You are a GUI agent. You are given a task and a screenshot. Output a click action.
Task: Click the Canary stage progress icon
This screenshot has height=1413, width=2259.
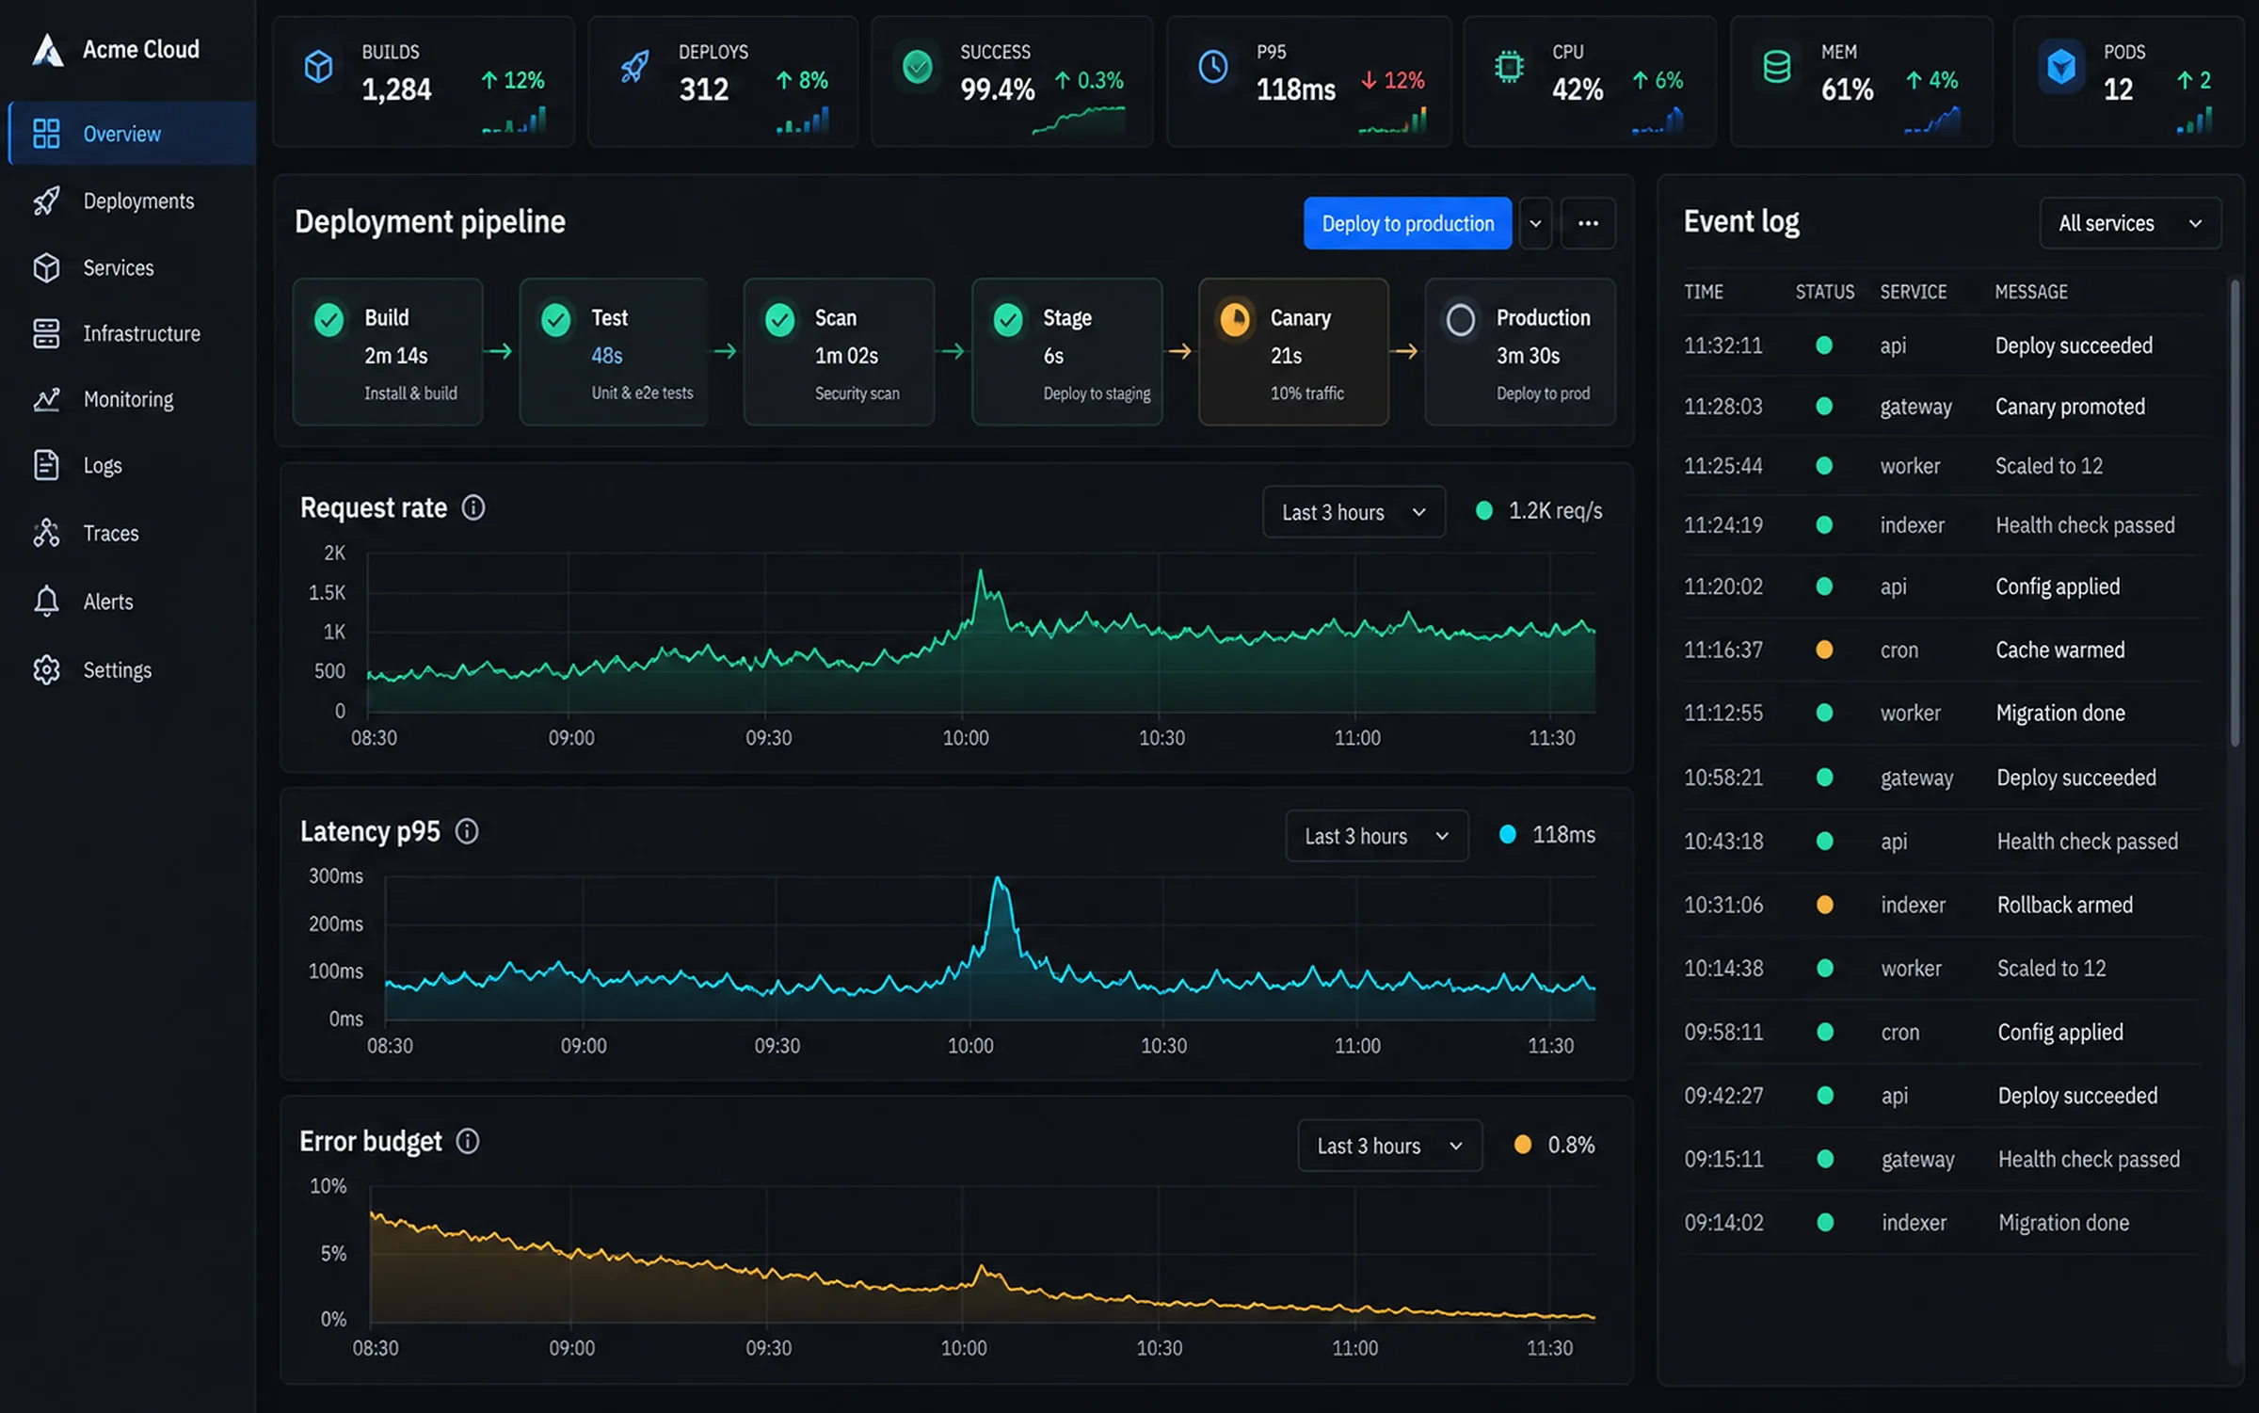point(1235,319)
